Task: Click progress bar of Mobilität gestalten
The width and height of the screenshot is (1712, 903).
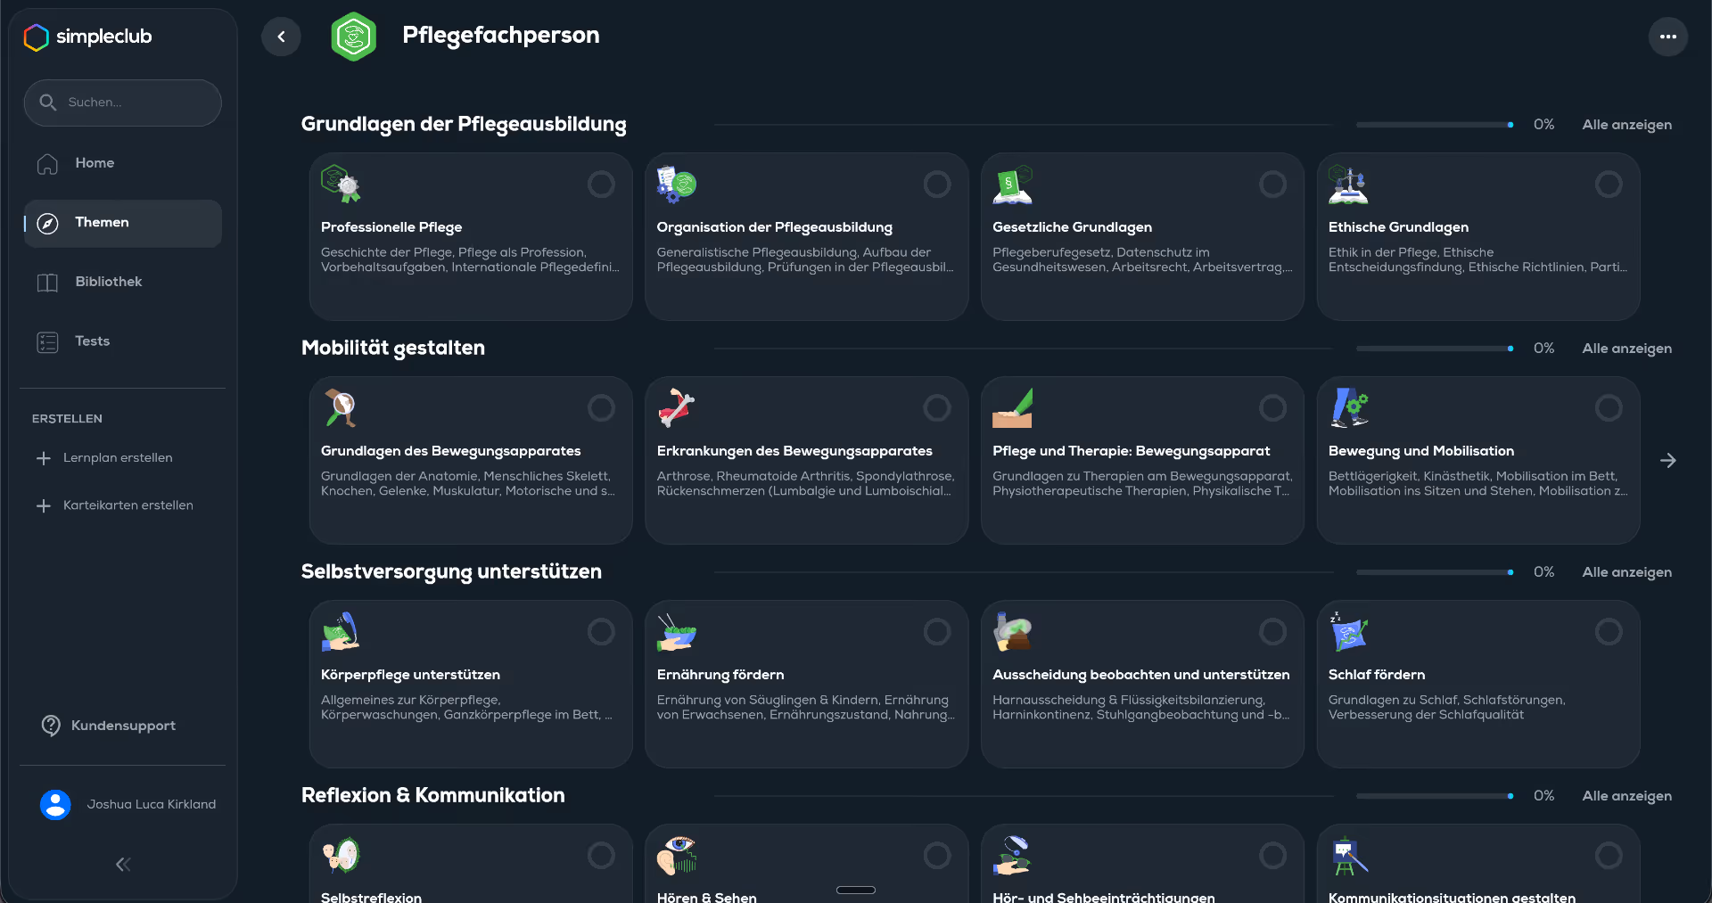Action: [x=1435, y=349]
